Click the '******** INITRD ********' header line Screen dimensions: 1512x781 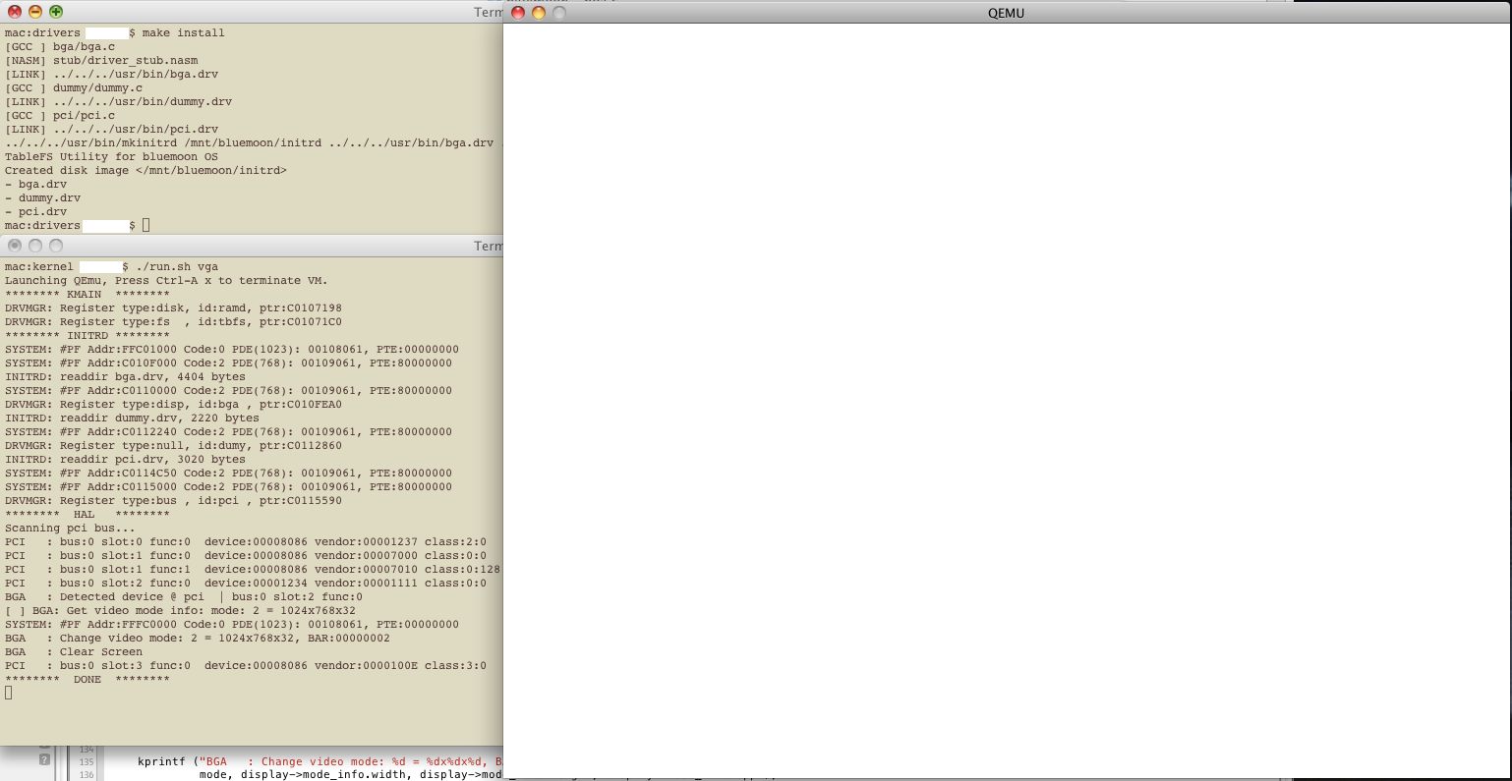click(x=87, y=335)
